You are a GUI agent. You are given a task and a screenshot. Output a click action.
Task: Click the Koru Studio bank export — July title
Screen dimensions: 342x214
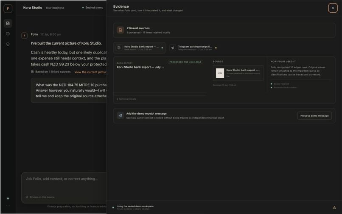pos(140,67)
